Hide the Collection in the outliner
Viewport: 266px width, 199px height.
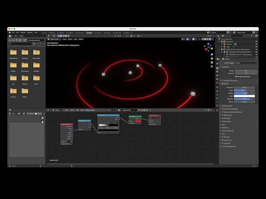point(256,41)
